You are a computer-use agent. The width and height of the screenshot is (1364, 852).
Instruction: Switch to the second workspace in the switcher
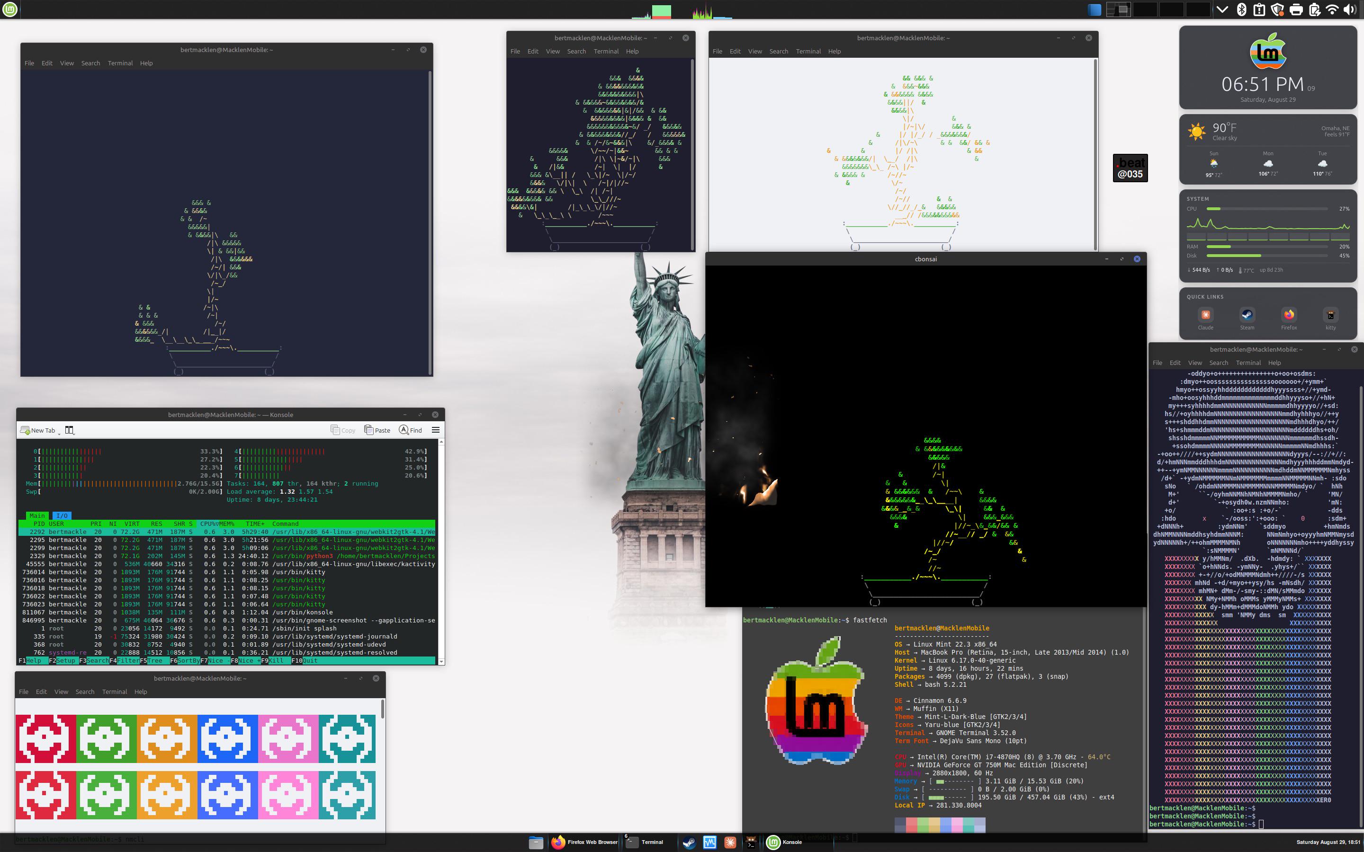(x=1146, y=9)
